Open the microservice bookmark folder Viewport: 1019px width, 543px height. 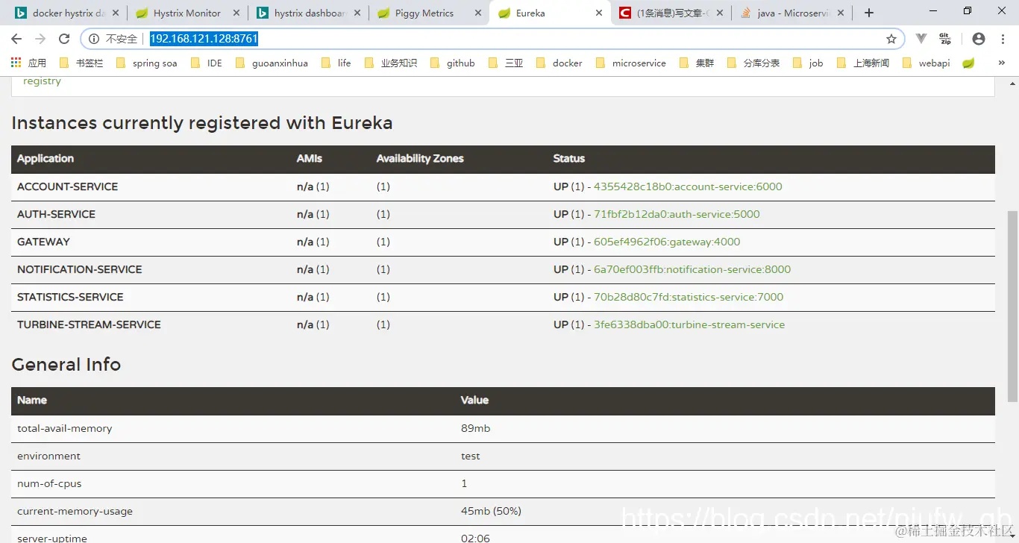631,63
